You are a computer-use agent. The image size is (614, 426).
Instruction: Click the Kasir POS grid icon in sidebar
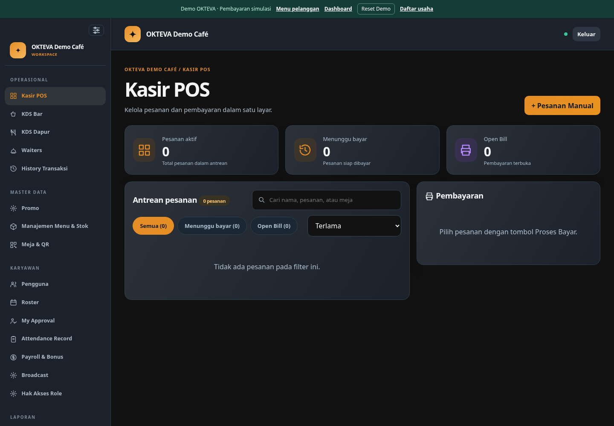point(13,96)
